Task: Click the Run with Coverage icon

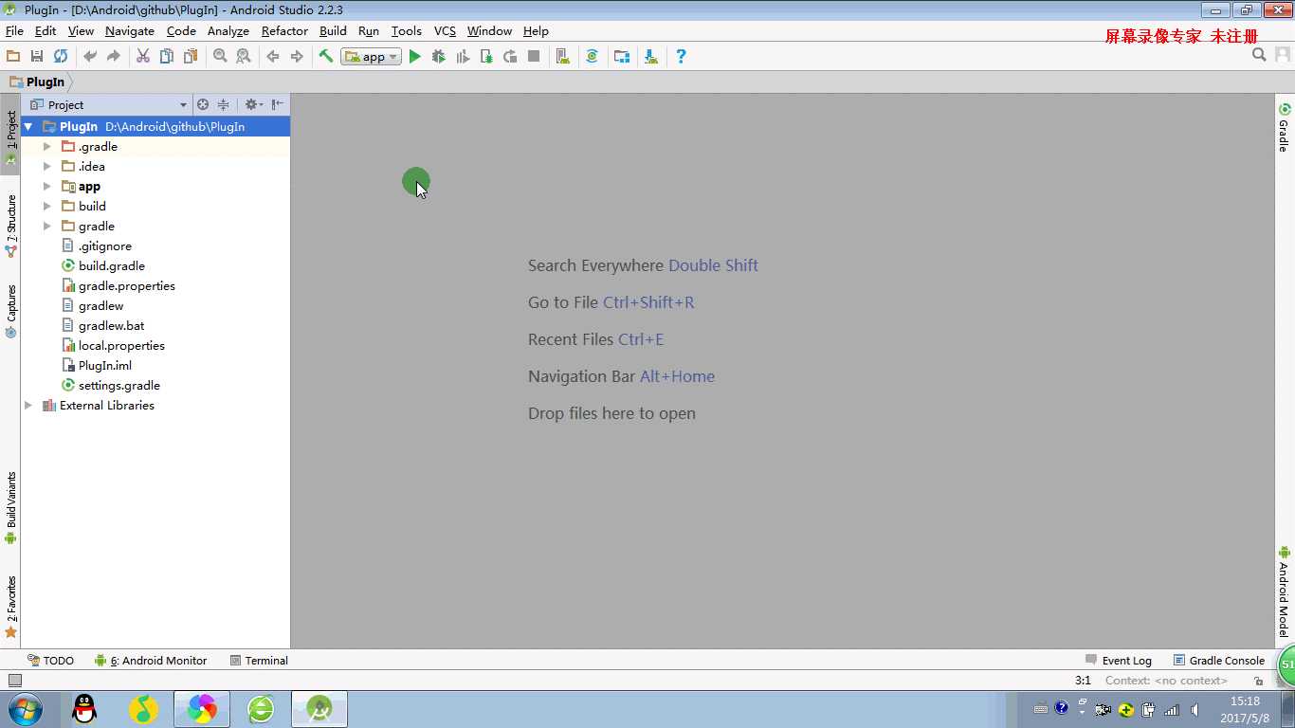Action: (x=463, y=56)
